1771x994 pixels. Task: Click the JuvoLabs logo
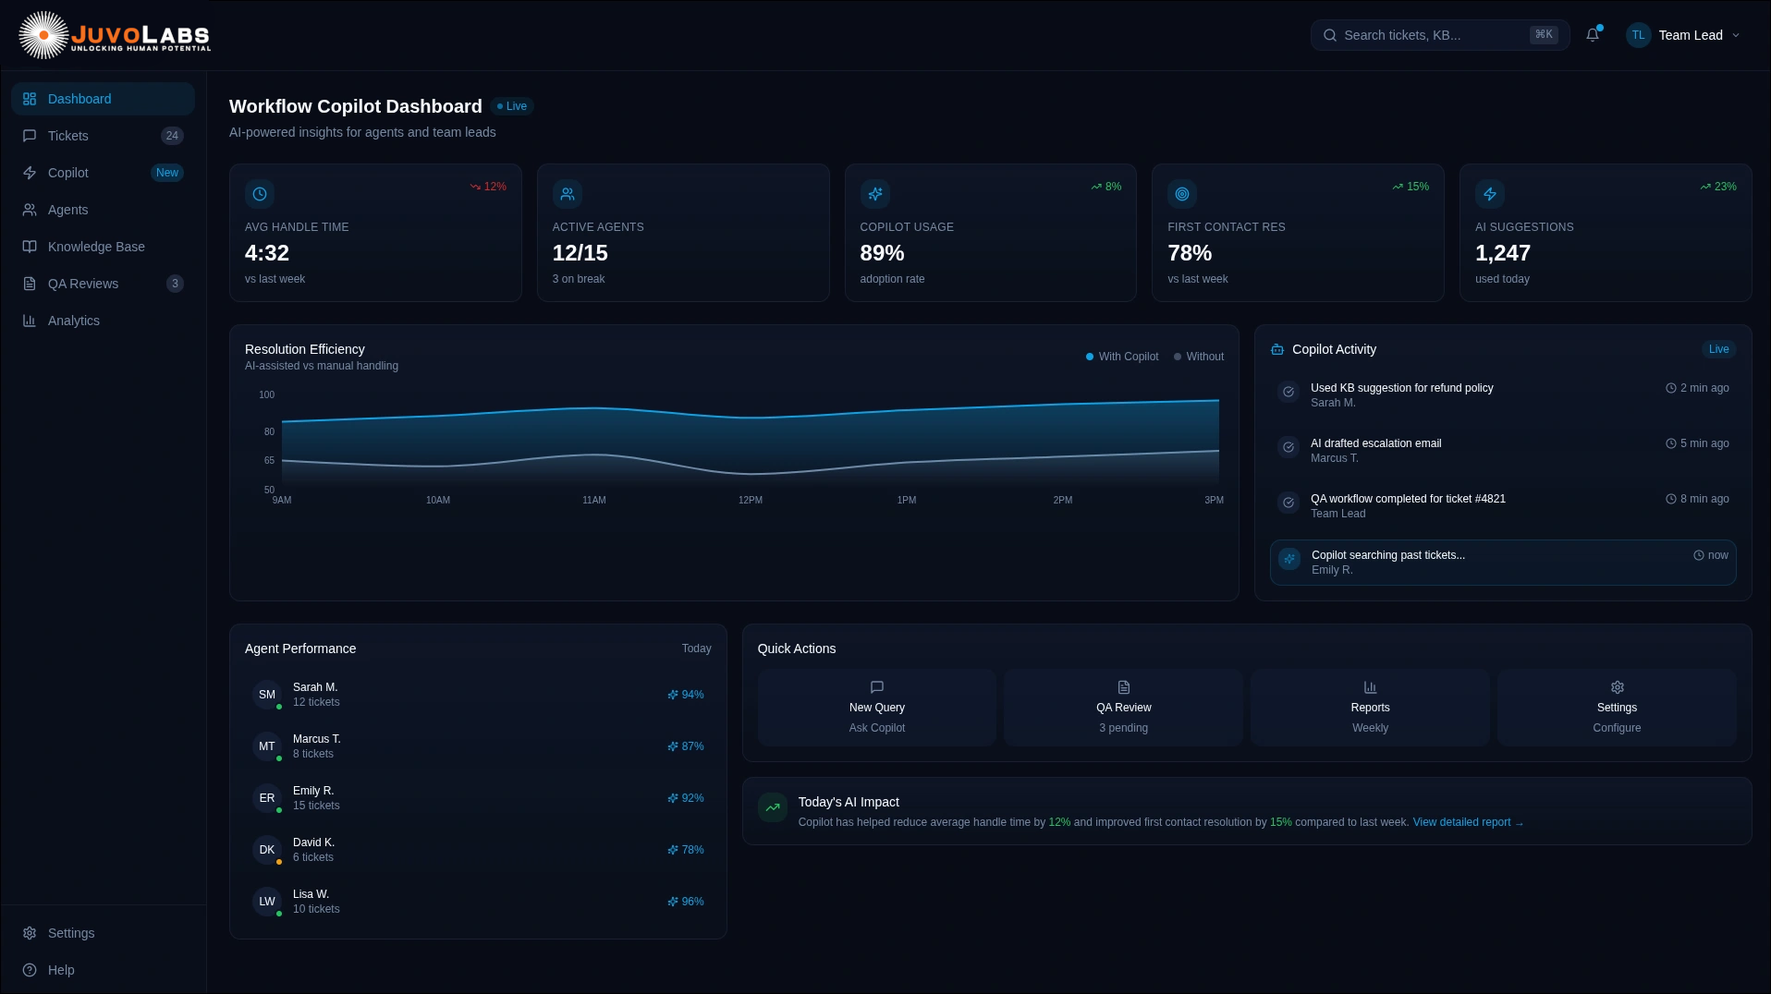tap(116, 36)
